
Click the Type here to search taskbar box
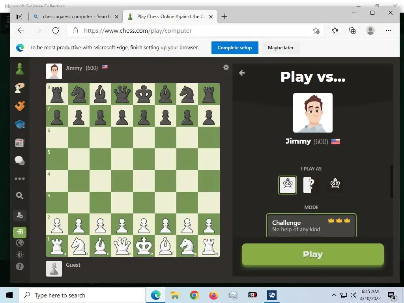click(x=82, y=295)
